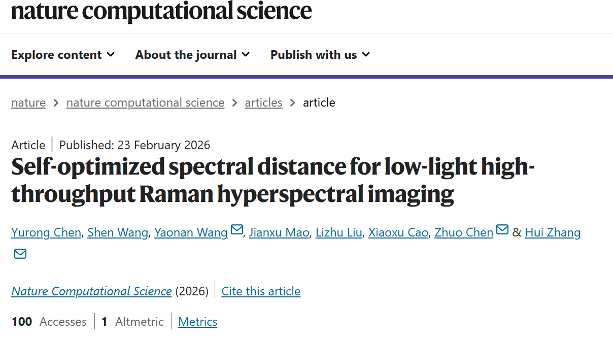This screenshot has width=613, height=340.
Task: Select author Shen Wang
Action: pyautogui.click(x=118, y=232)
